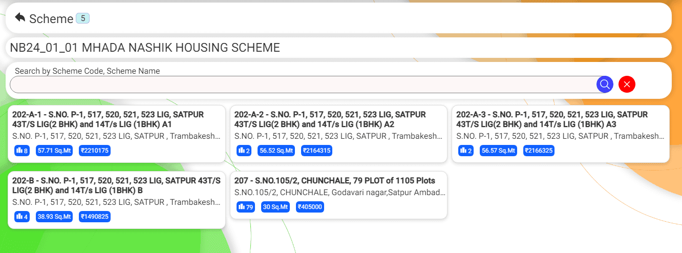Screen dimensions: 682x253
Task: Open scheme card 202-A-1
Action: point(117,134)
